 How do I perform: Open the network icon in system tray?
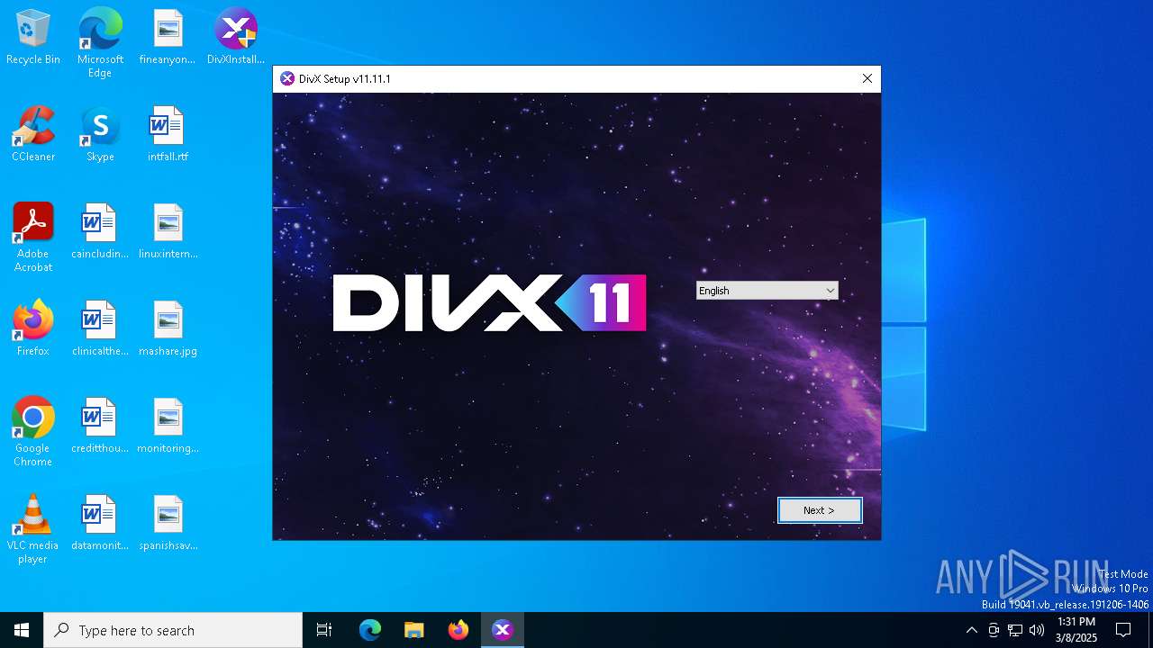tap(1015, 630)
